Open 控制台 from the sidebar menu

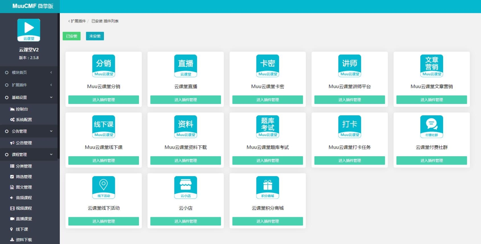[20, 109]
